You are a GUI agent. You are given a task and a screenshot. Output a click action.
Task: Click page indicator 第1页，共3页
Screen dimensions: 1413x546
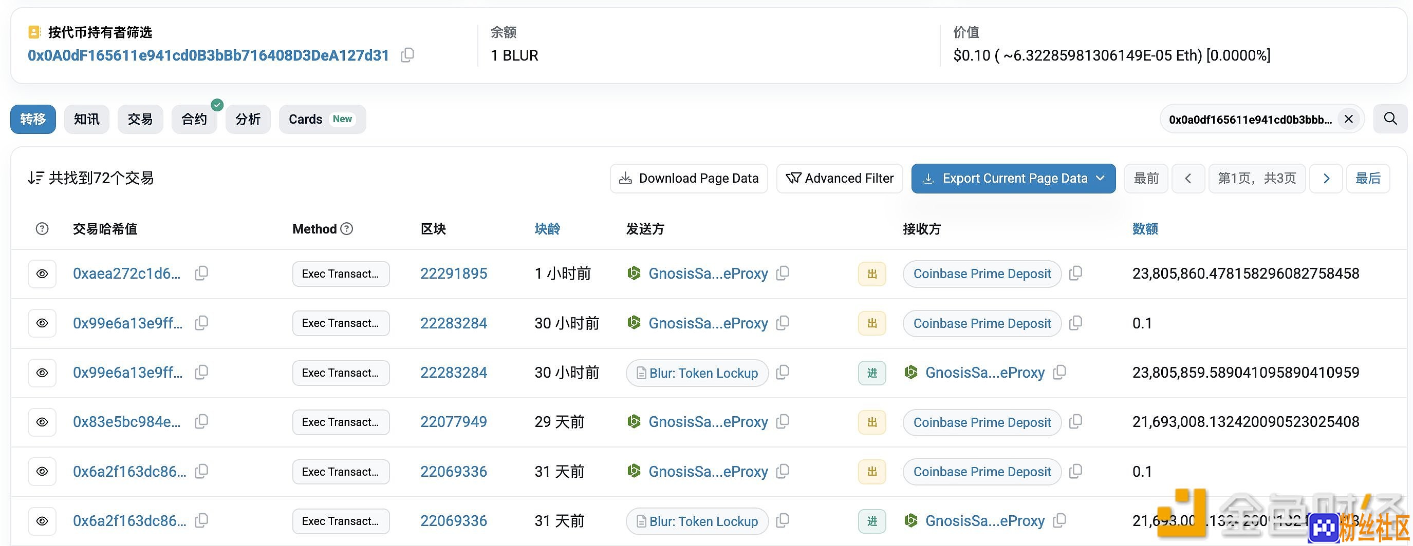point(1257,179)
